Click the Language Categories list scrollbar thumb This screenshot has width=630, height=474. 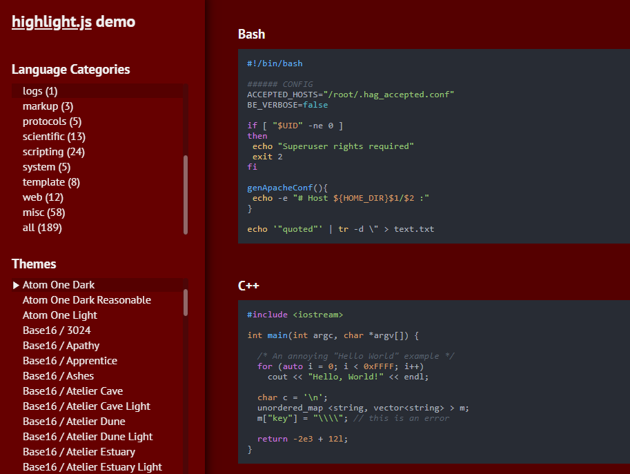point(186,195)
